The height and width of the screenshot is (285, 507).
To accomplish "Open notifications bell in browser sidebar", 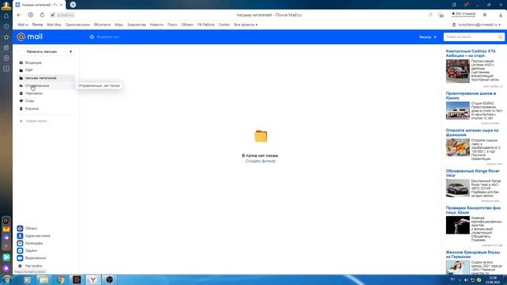I will point(6,16).
